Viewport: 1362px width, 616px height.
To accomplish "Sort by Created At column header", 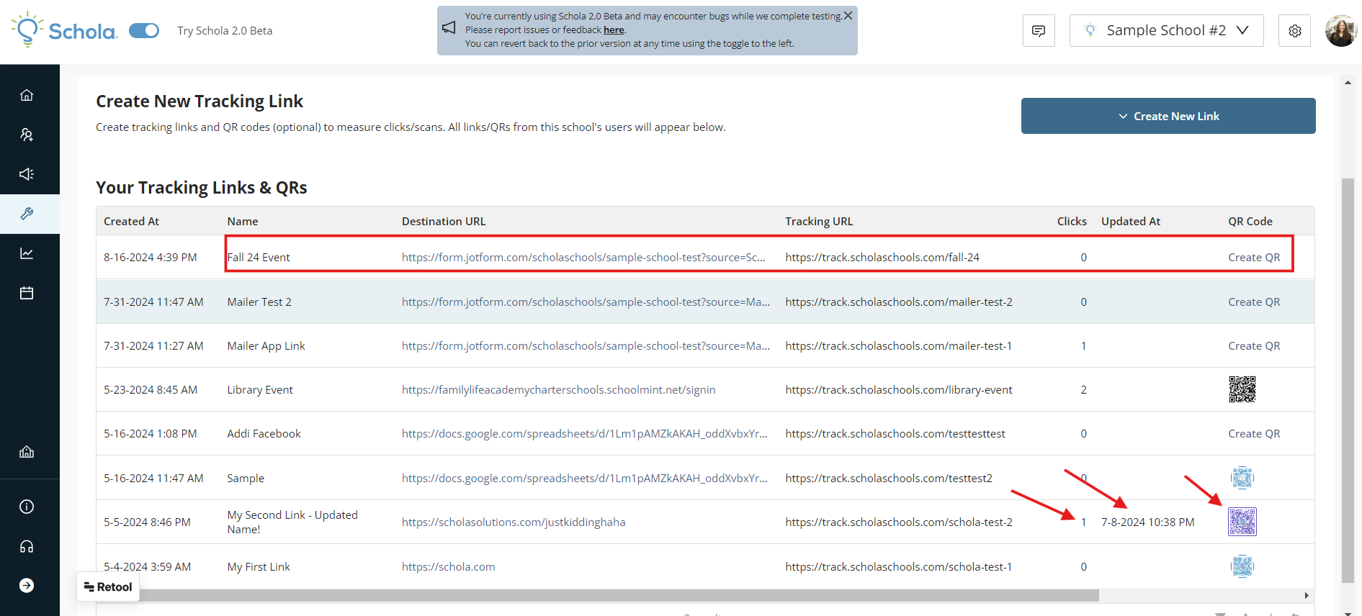I will (131, 222).
